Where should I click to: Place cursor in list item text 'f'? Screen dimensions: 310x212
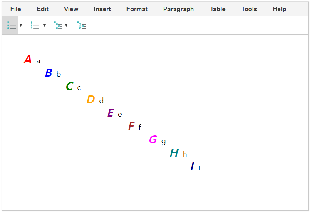pyautogui.click(x=139, y=127)
